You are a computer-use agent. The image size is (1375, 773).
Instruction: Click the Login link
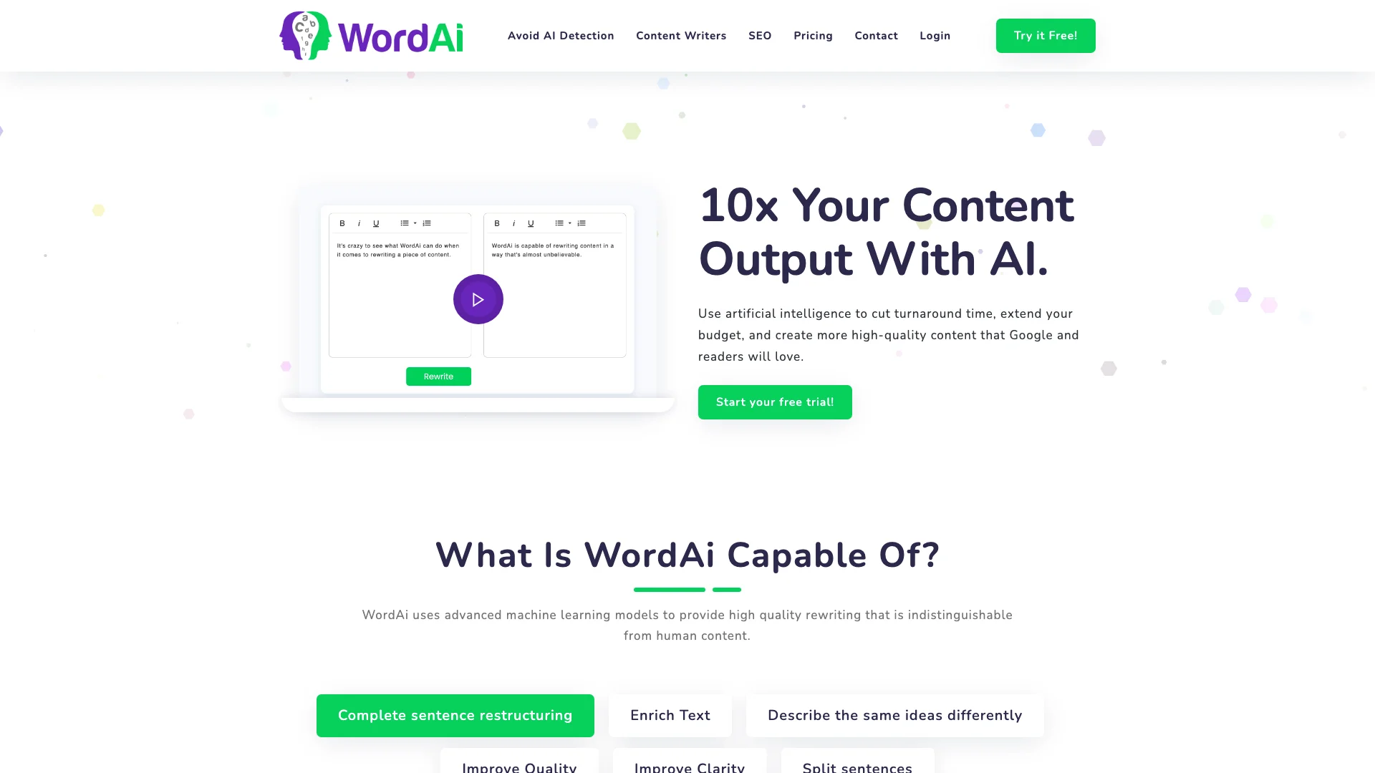coord(935,35)
